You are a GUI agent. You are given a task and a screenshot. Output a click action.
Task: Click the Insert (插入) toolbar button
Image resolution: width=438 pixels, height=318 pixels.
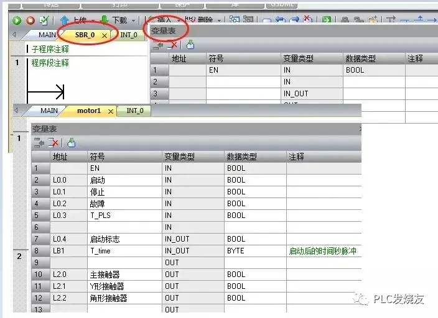pyautogui.click(x=164, y=20)
